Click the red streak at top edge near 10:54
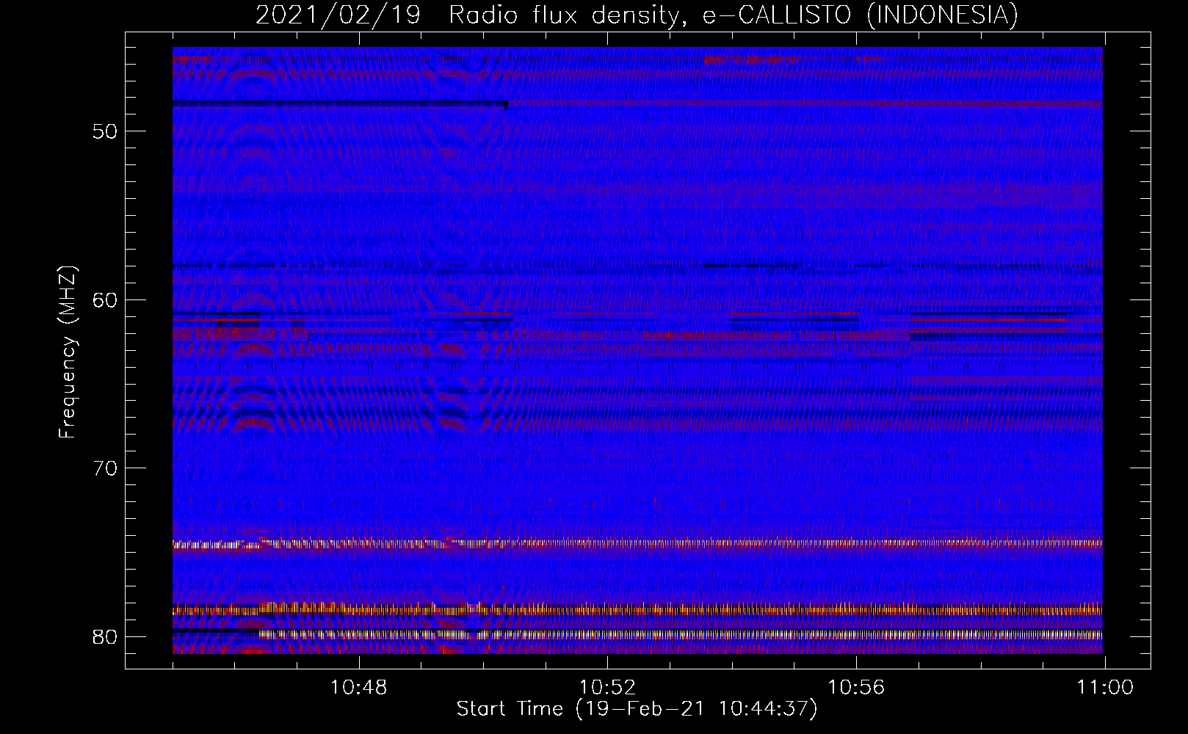The image size is (1188, 734). point(749,60)
